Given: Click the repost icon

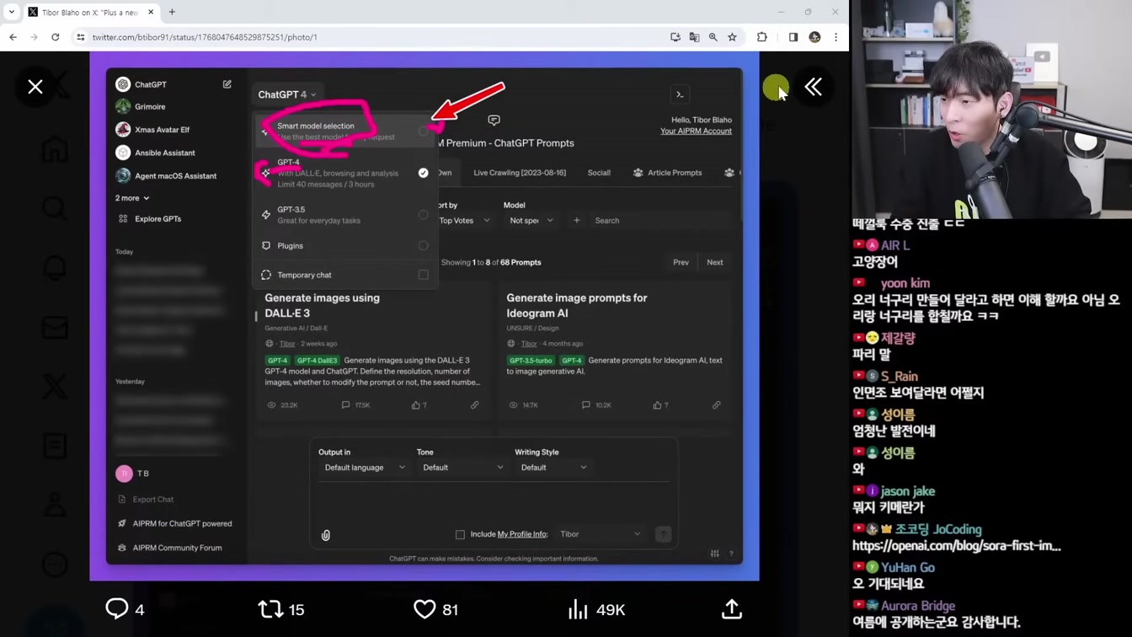Looking at the screenshot, I should [x=270, y=609].
